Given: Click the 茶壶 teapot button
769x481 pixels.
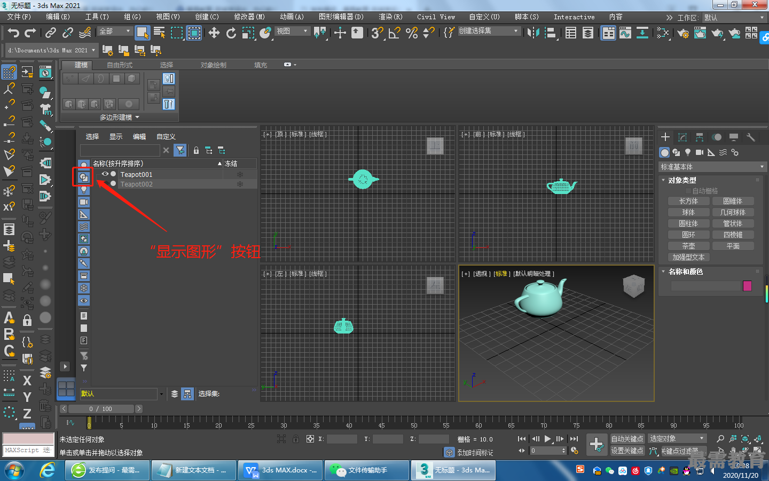Looking at the screenshot, I should 688,246.
